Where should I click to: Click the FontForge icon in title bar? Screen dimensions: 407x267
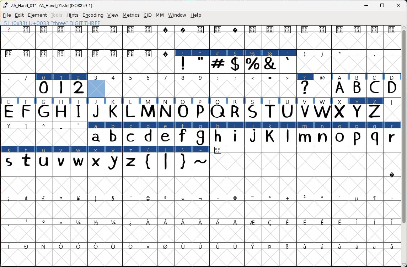pos(5,5)
